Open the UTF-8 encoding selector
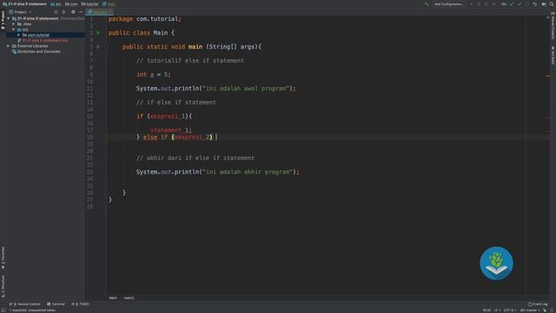Screen dimensions: 556x313 point(510,310)
